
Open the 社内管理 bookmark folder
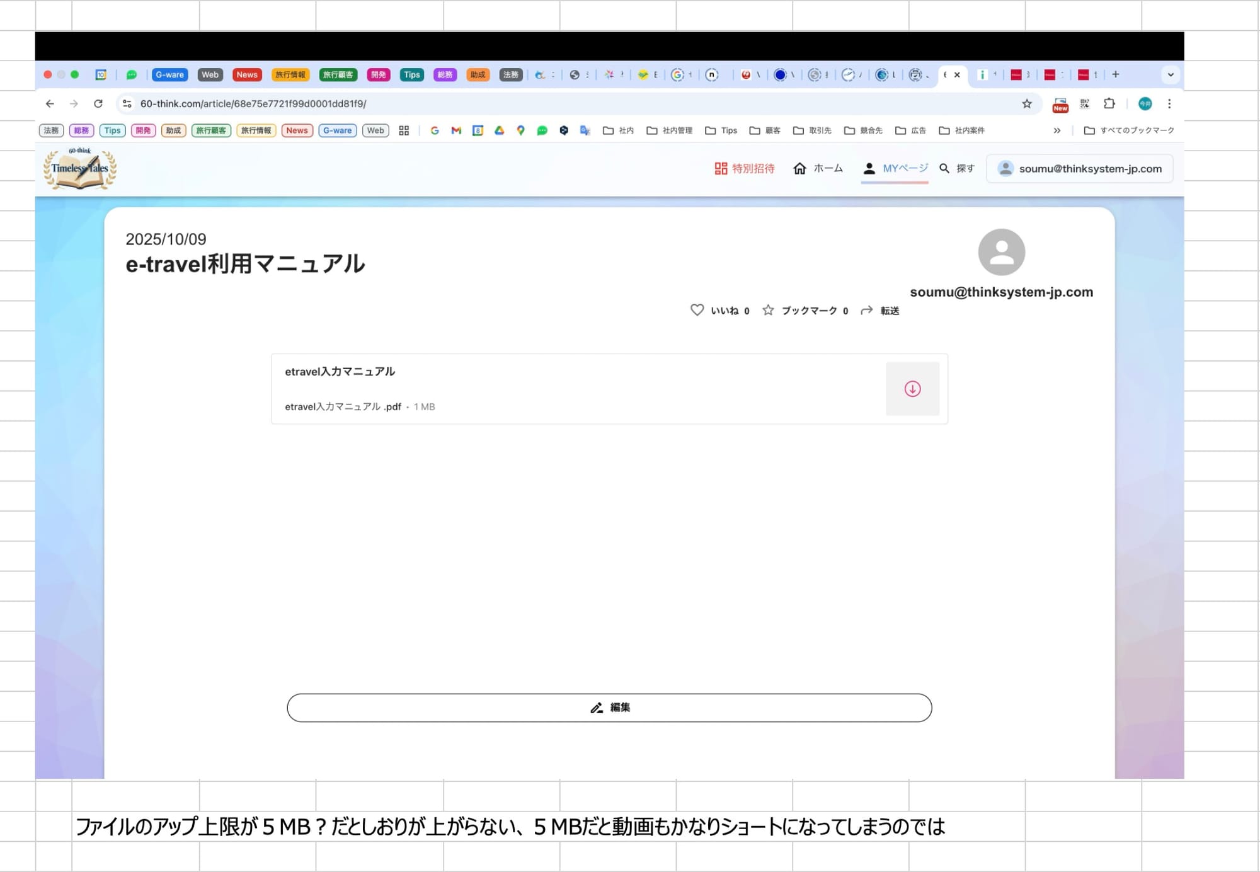pos(670,130)
